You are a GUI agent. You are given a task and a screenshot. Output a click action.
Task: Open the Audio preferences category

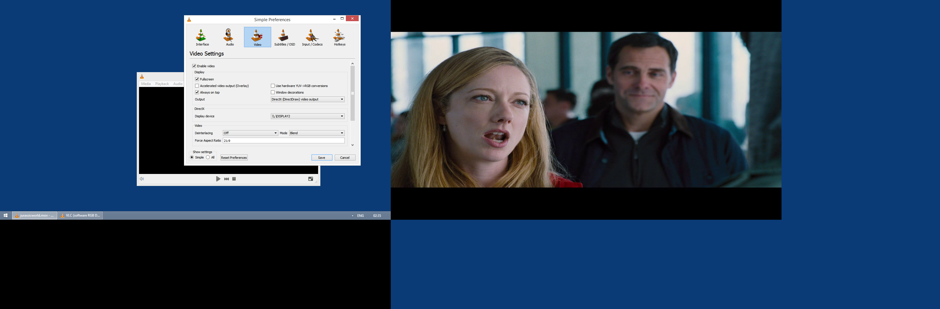click(x=229, y=37)
